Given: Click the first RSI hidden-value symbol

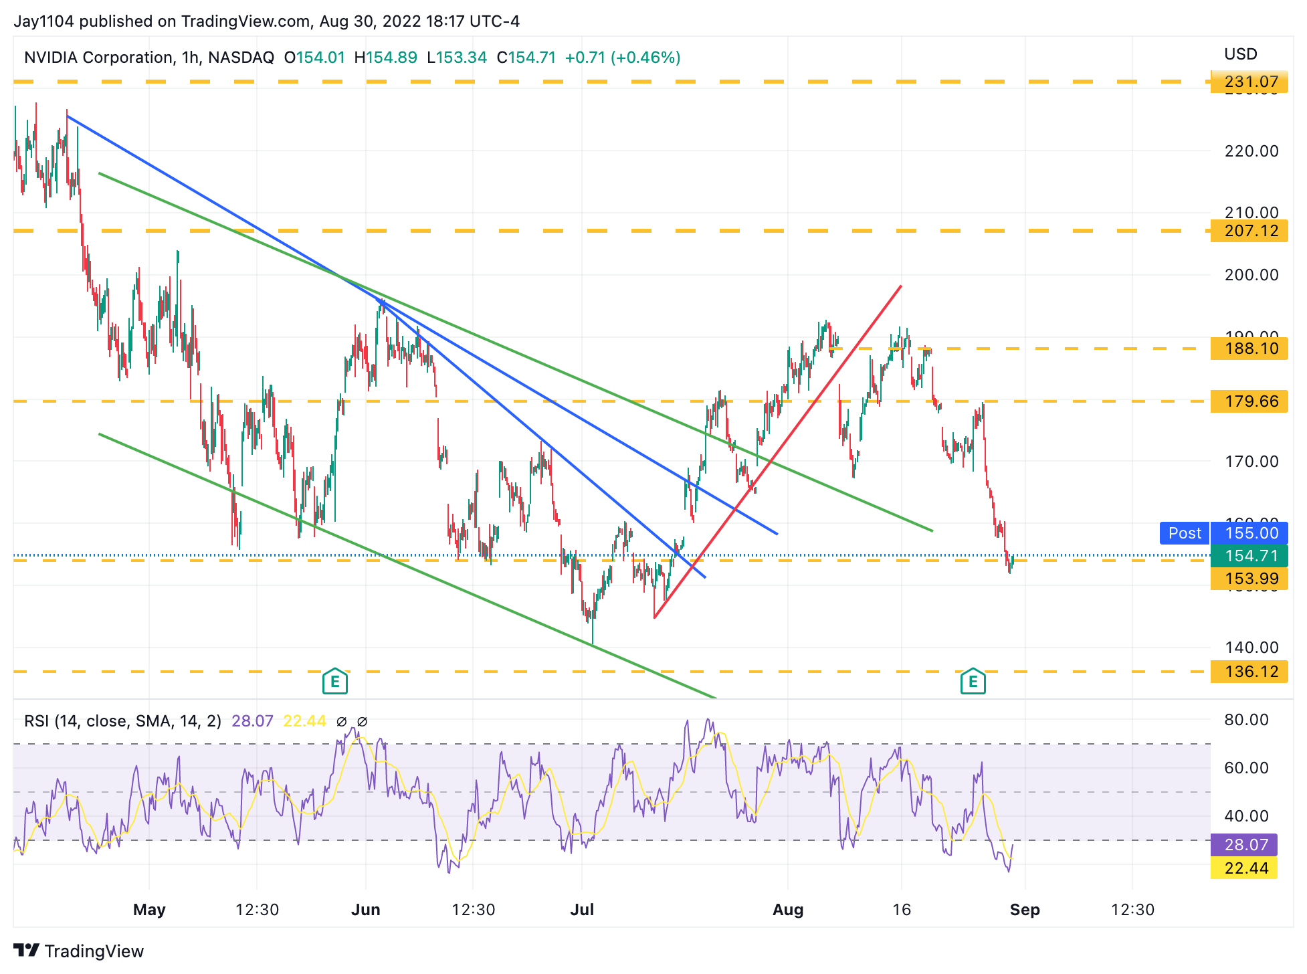Looking at the screenshot, I should [x=341, y=721].
